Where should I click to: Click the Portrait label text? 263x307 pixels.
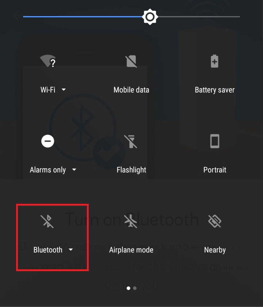coord(215,170)
